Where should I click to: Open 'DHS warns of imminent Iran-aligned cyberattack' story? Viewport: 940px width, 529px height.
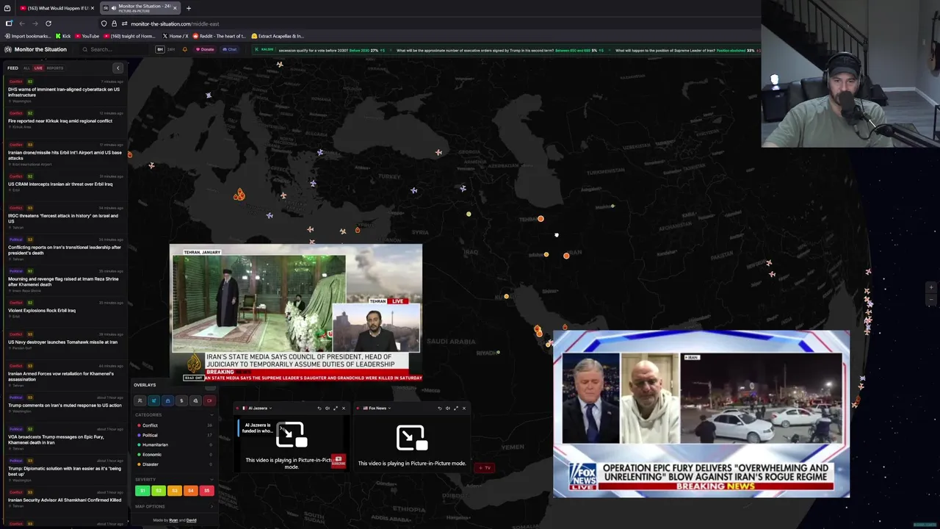pyautogui.click(x=65, y=91)
